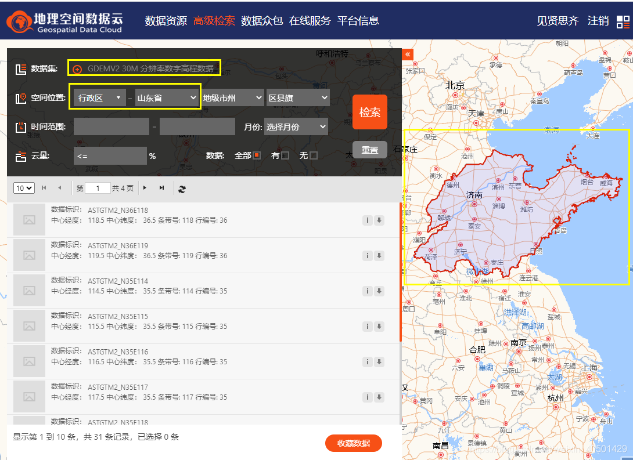The image size is (633, 460).
Task: Click the results list scrollbar
Action: [x=401, y=272]
